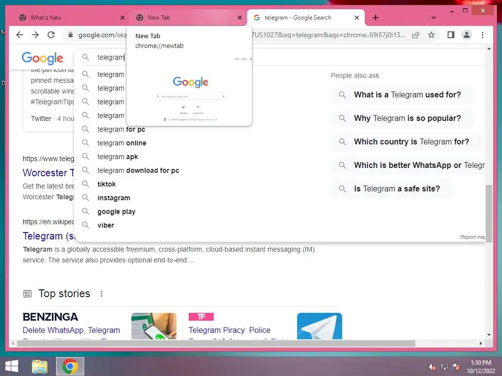Click the TF publisher logo
The height and width of the screenshot is (376, 502).
201,317
